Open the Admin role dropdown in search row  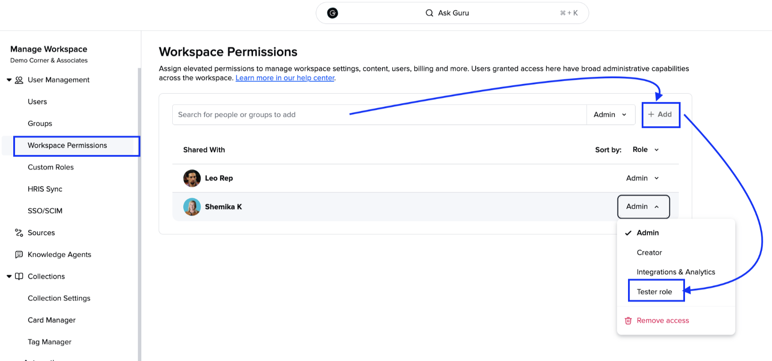click(611, 115)
